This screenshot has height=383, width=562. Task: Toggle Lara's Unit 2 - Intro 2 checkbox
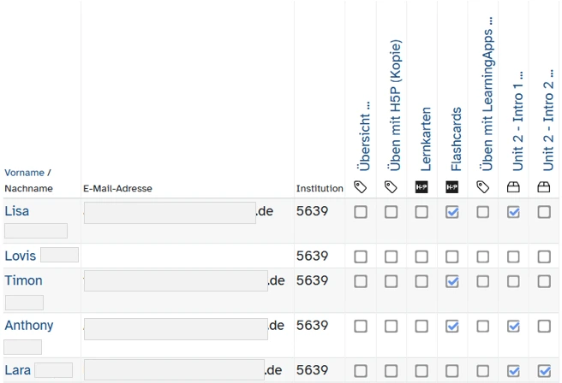pos(544,371)
